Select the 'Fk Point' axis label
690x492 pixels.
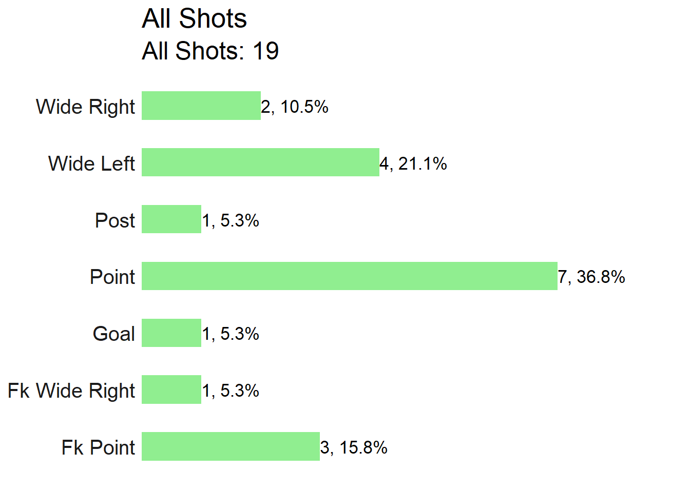coord(99,447)
